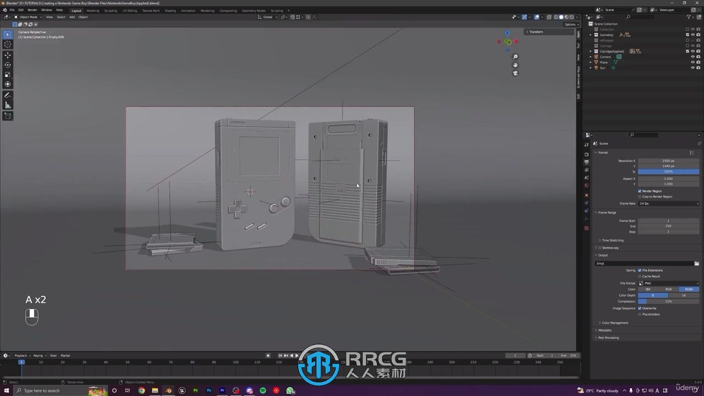Click the Blender logo menu icon

4,10
